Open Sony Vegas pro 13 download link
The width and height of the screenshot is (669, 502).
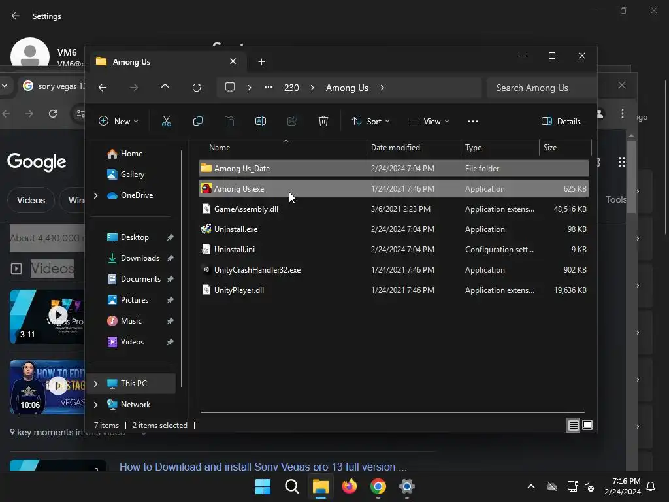pyautogui.click(x=263, y=467)
